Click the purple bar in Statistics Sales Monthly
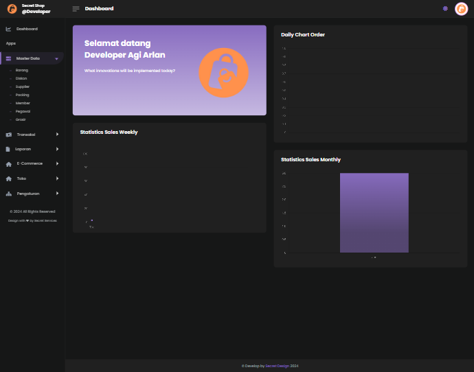Image resolution: width=474 pixels, height=372 pixels. click(374, 213)
